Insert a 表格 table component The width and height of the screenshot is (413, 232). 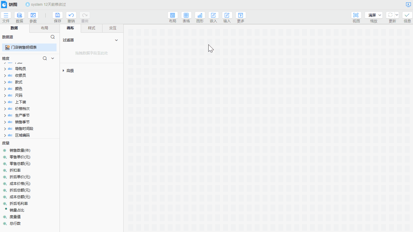186,15
